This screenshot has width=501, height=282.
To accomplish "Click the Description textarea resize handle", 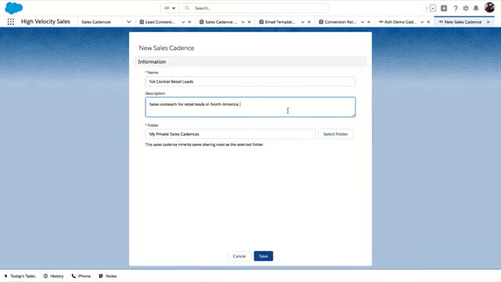I will 353,115.
